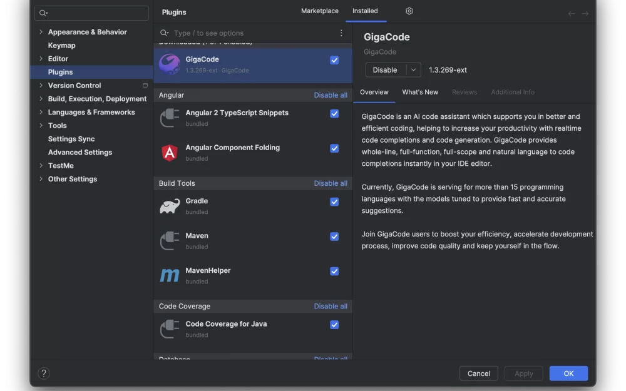Focus the plugin search input field
Image resolution: width=626 pixels, height=391 pixels.
point(254,33)
